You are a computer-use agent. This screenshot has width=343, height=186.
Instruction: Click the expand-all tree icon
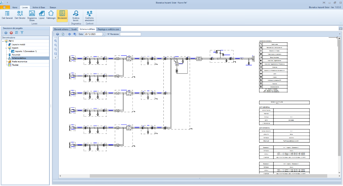coord(17,33)
